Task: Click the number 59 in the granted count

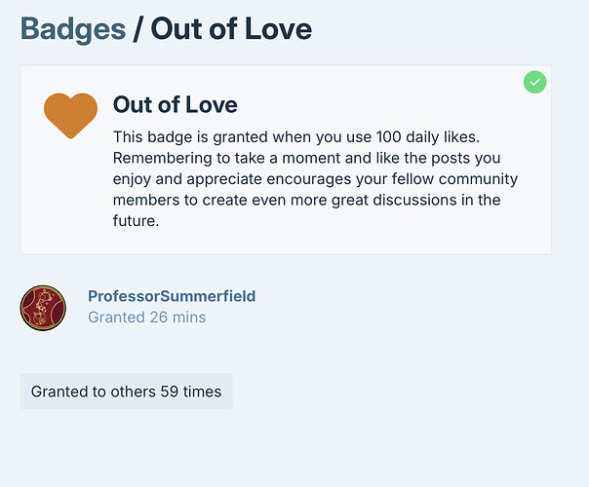Action: [x=169, y=392]
